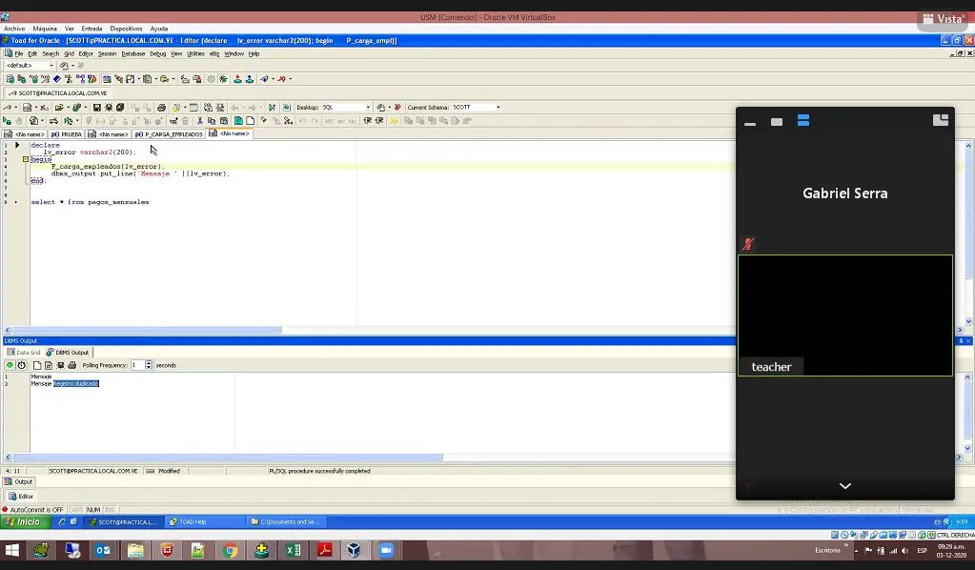Screen dimensions: 975x570
Task: Click the Zoom exit minimized video icon
Action: click(941, 120)
